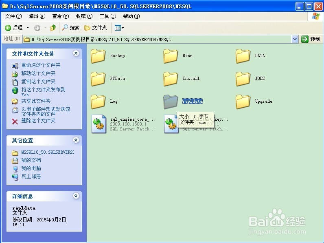
Task: Open 我的电脑 location
Action: (x=31, y=168)
